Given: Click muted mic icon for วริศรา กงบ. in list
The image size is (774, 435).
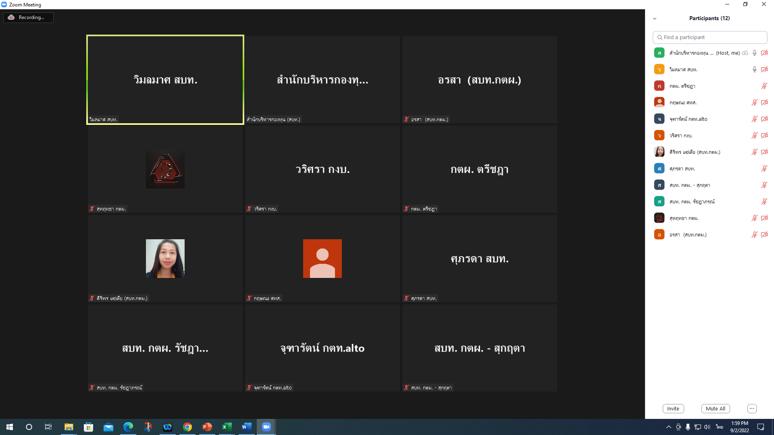Looking at the screenshot, I should pos(754,135).
